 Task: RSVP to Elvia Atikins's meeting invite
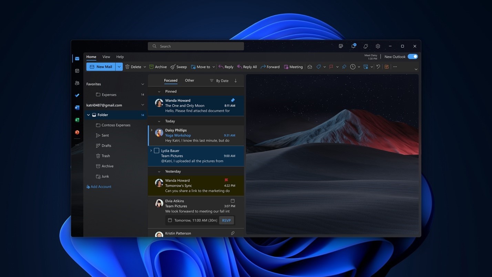click(x=226, y=220)
